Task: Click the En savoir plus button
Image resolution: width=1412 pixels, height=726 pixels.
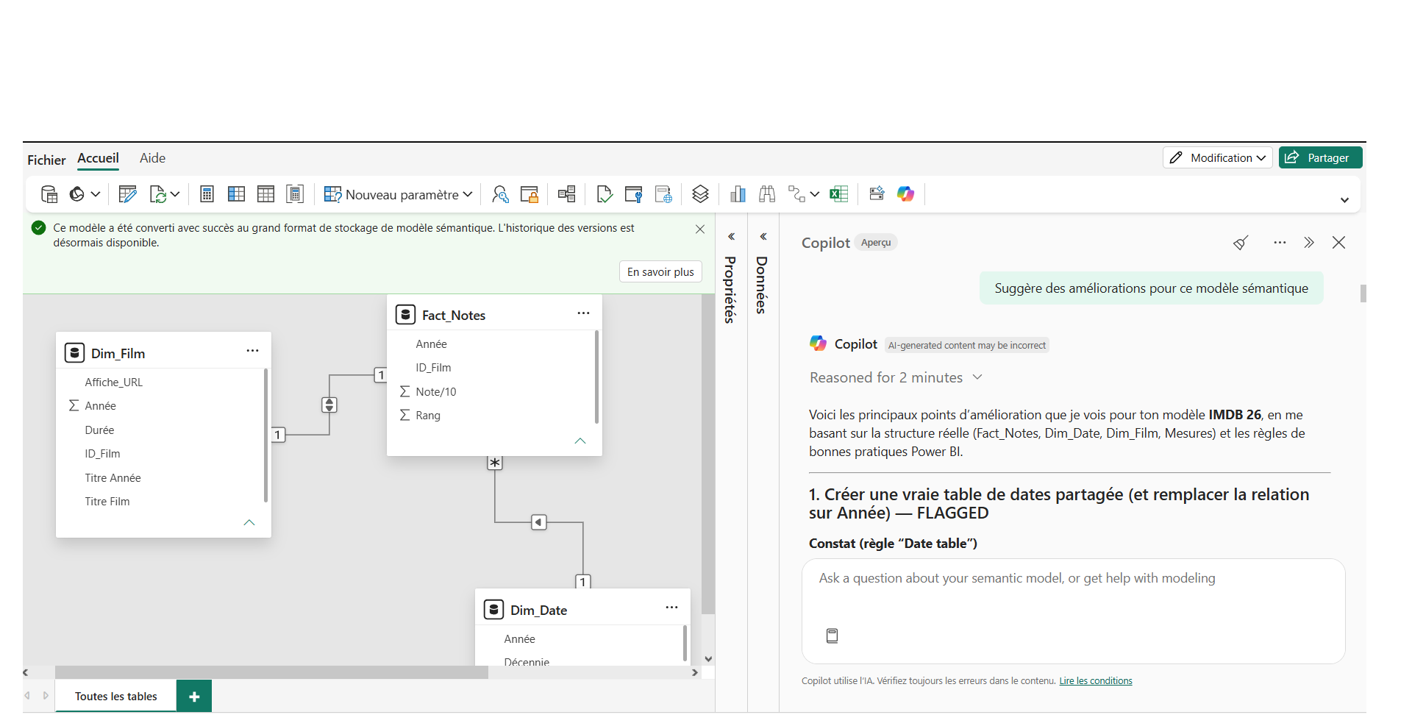Action: (660, 271)
